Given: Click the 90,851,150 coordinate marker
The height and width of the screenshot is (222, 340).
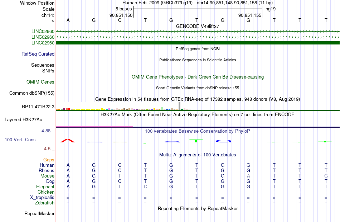Looking at the screenshot, I should pyautogui.click(x=121, y=15).
